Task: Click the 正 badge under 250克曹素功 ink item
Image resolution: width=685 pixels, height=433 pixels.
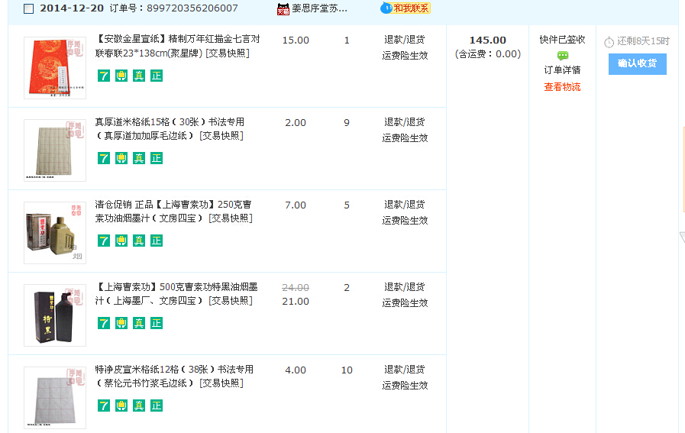Action: (x=157, y=241)
